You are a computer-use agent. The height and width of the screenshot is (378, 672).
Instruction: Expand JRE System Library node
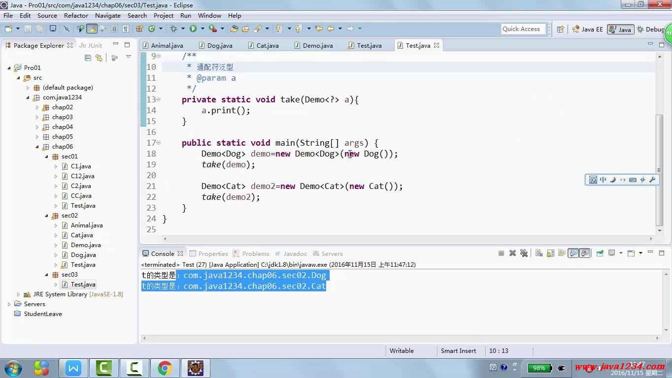[18, 294]
